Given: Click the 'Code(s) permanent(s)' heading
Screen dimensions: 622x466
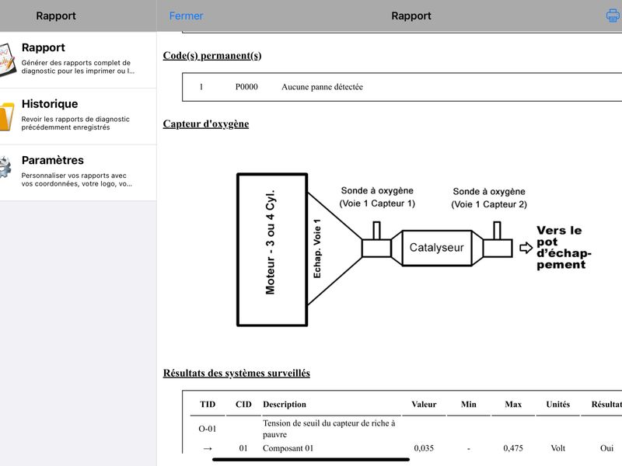Looking at the screenshot, I should coord(212,55).
